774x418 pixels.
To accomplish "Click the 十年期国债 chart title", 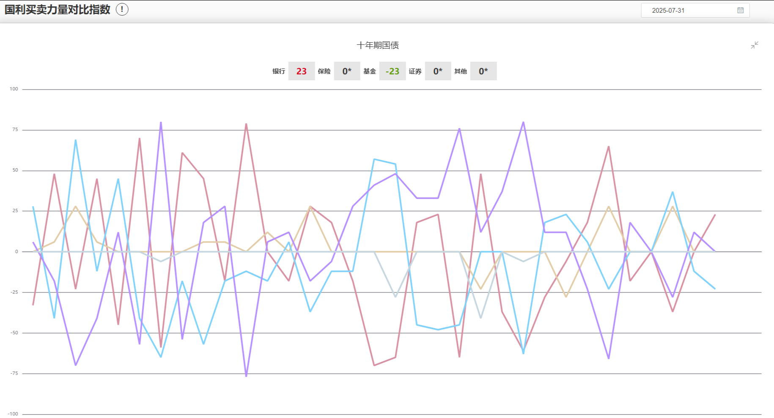I will [378, 45].
